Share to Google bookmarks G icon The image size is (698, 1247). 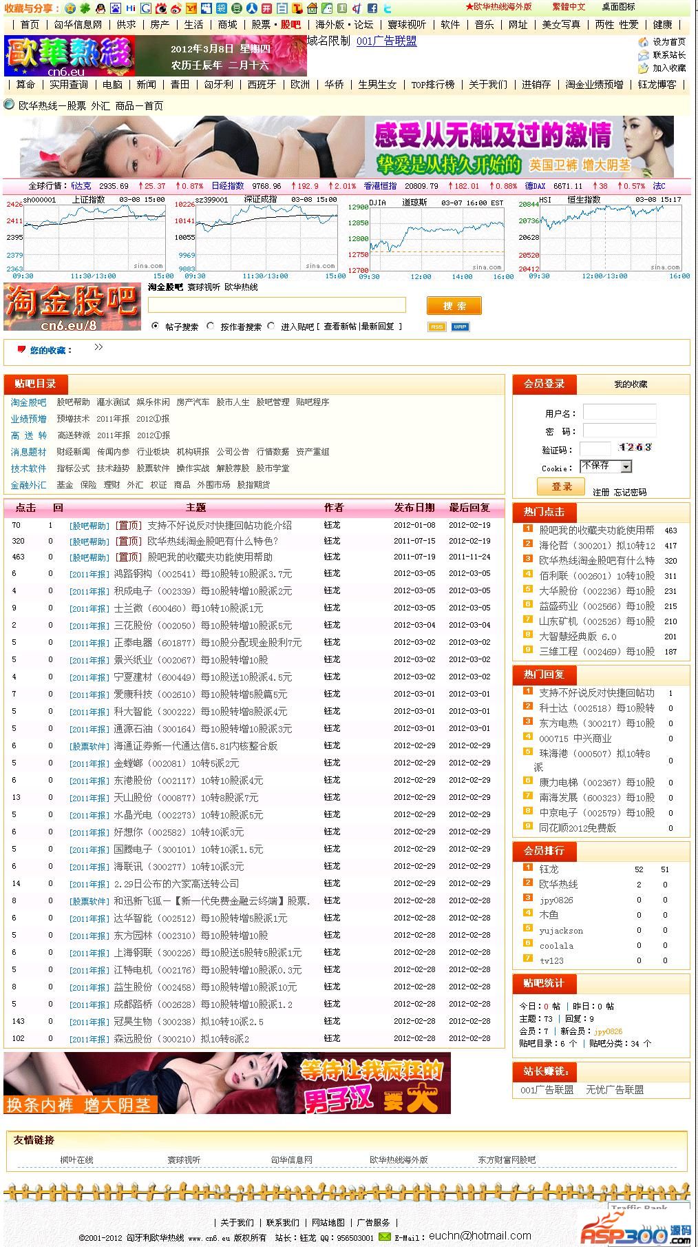click(146, 8)
